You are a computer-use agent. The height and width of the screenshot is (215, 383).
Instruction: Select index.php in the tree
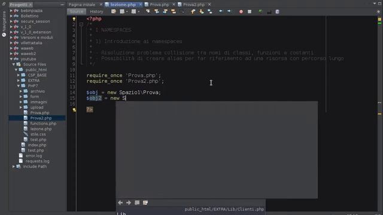coord(37,145)
